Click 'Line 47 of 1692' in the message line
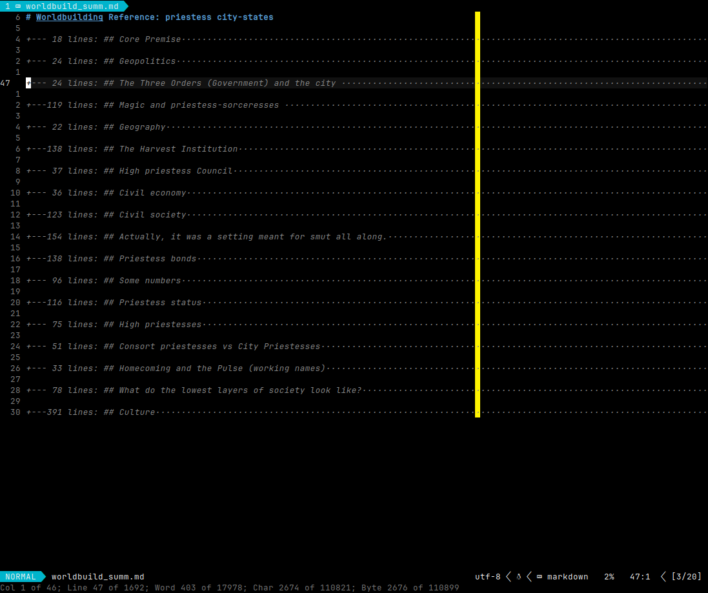 pos(108,588)
